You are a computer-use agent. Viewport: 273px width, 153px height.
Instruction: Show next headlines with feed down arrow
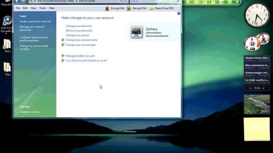coord(263,88)
